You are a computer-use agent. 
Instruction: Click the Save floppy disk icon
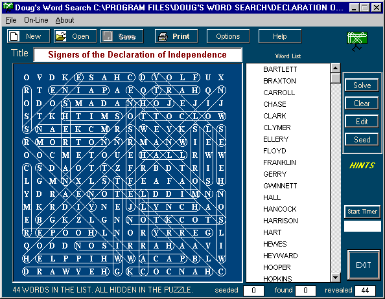tap(108, 36)
